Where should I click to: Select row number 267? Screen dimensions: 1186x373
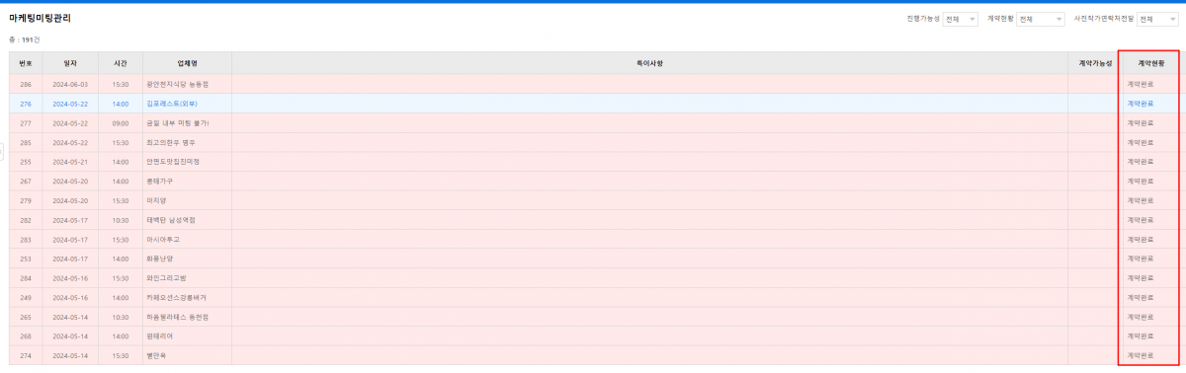[26, 181]
